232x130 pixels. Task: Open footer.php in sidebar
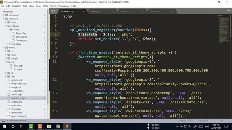(16, 95)
